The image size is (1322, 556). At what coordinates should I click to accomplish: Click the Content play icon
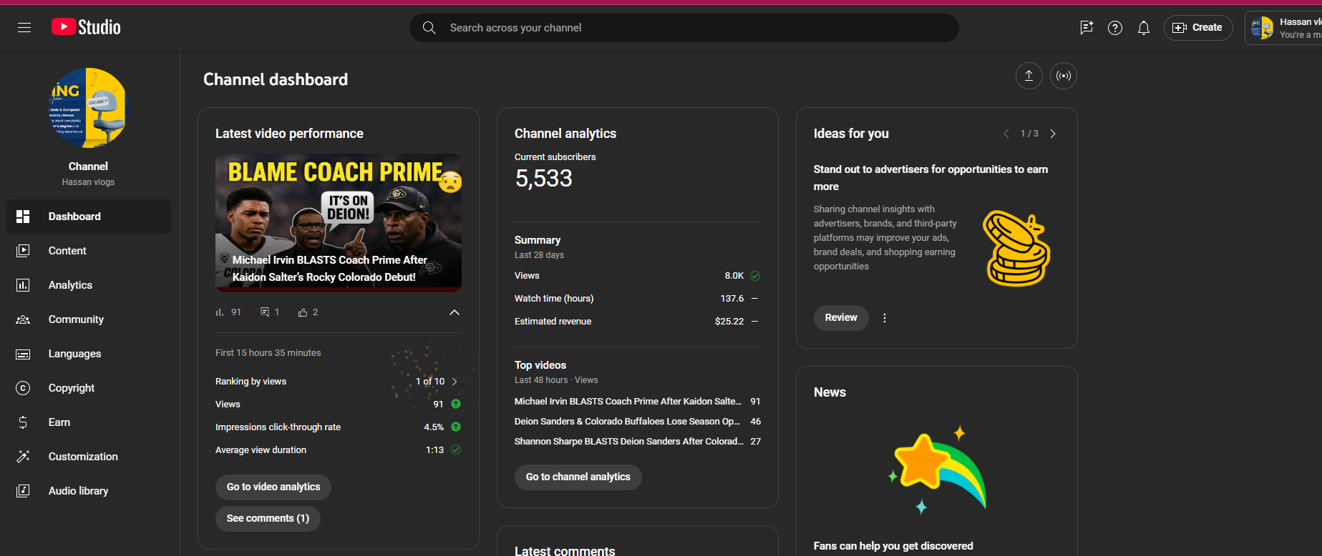23,251
